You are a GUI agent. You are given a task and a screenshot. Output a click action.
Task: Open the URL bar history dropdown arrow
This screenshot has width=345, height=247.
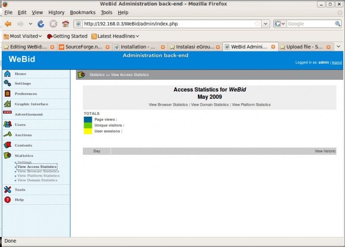(266, 24)
